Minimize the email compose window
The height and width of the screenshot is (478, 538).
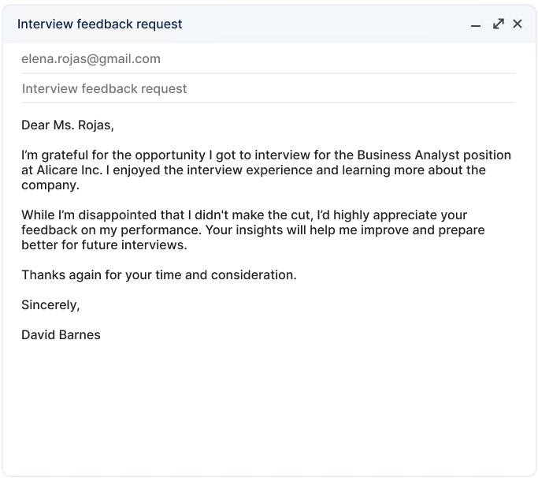tap(476, 24)
